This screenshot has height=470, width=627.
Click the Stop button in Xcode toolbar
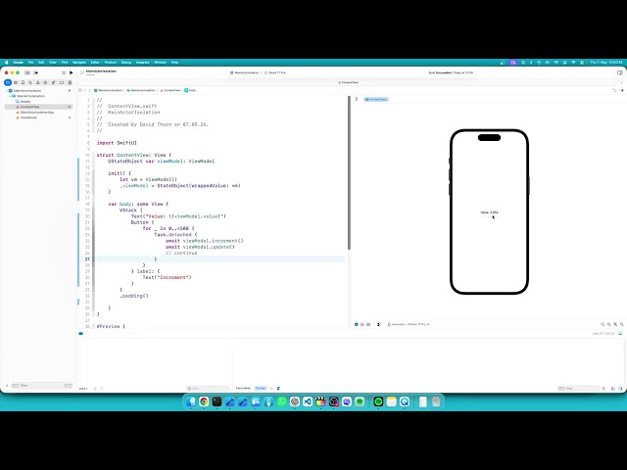[x=64, y=72]
